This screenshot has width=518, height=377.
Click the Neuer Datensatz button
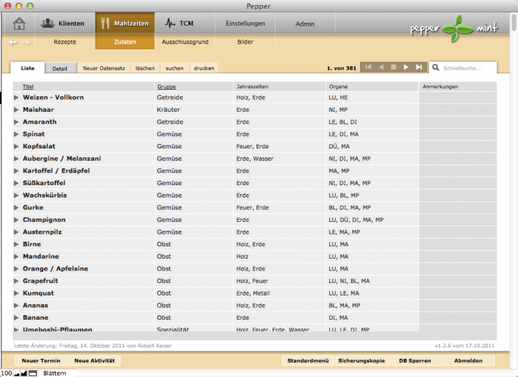104,68
